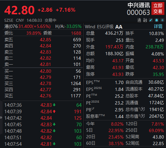Select the 买一 bid price 42.80
This screenshot has width=166, height=148.
coord(45,71)
